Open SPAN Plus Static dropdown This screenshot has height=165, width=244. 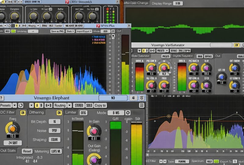(x=70, y=31)
